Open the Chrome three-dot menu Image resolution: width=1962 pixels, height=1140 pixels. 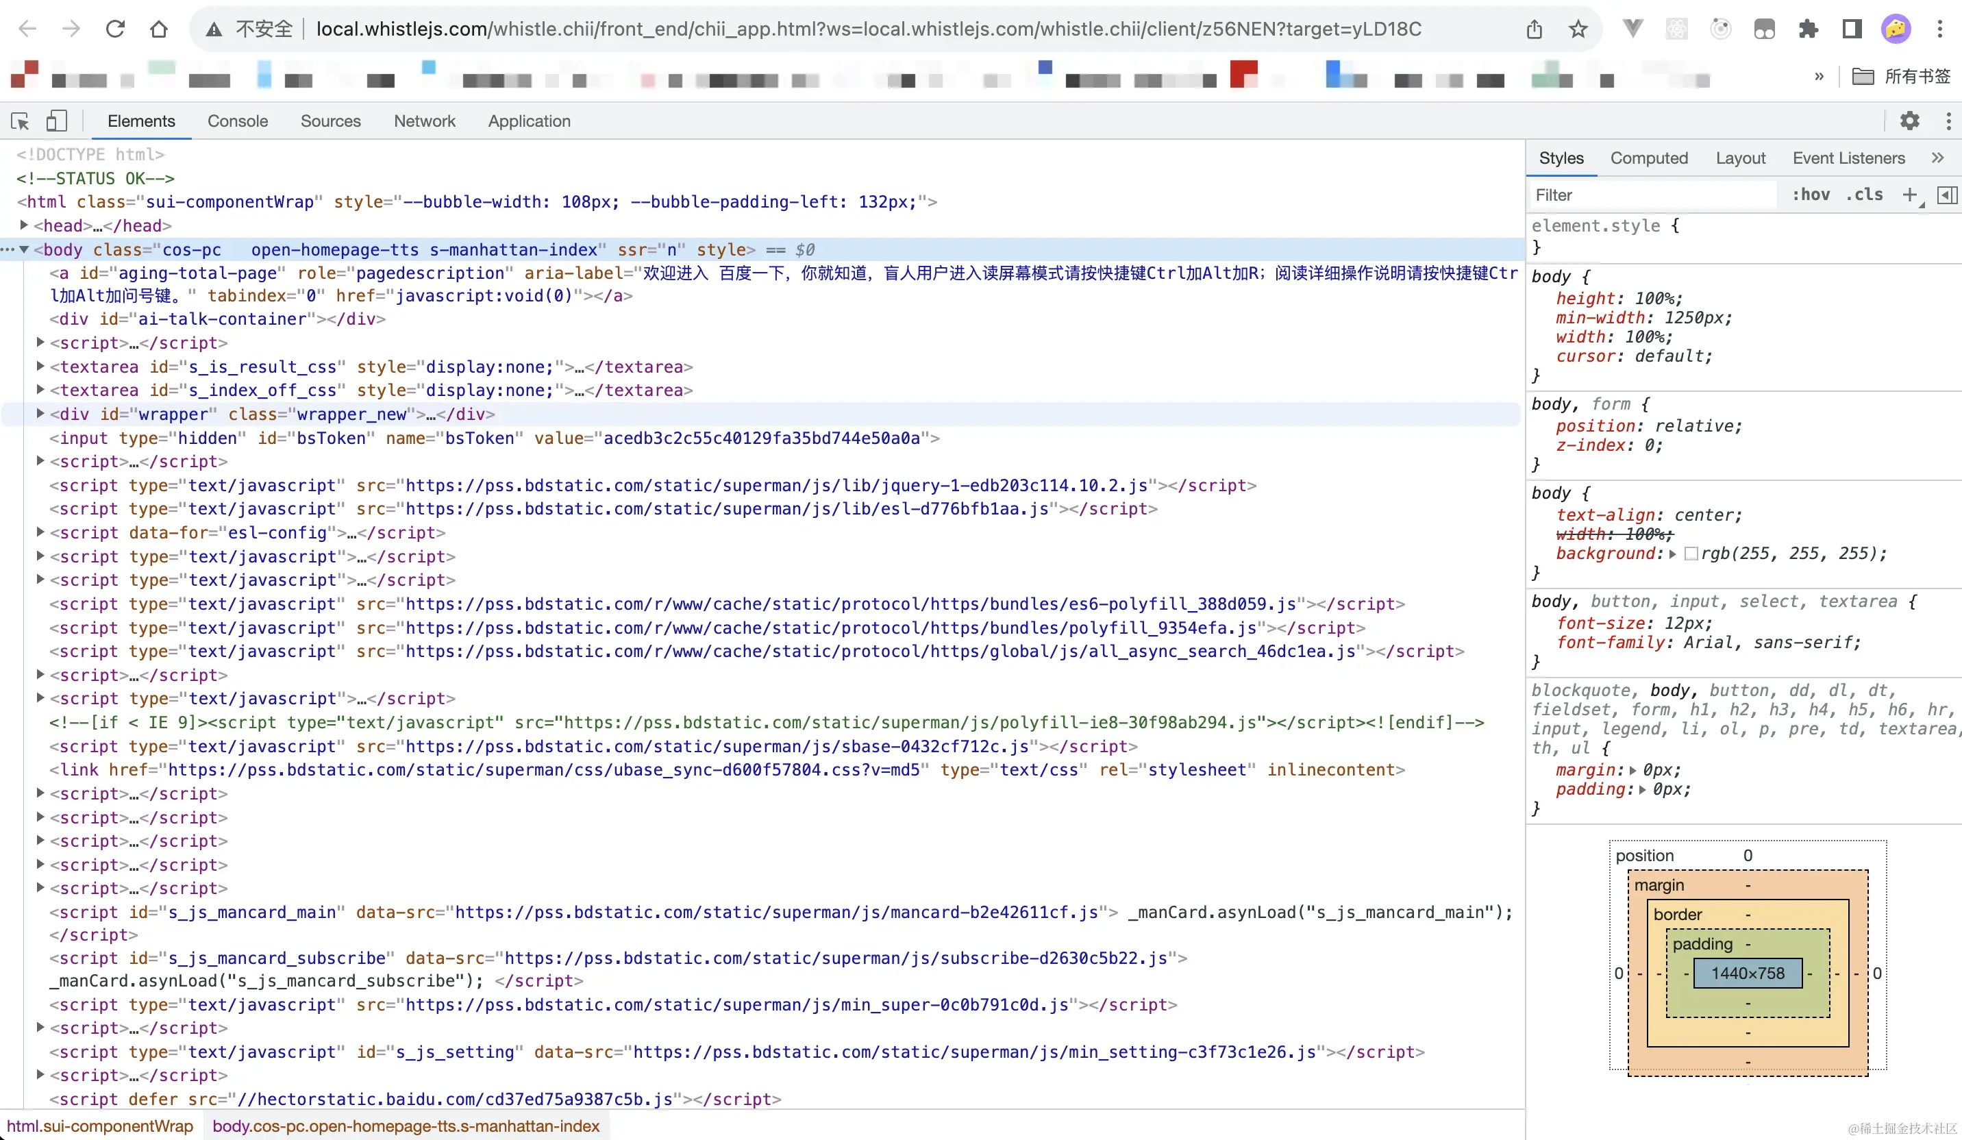tap(1940, 29)
